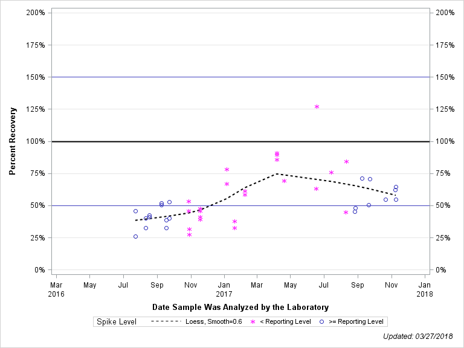Select the lowest magenta asterisk in November 2016
This screenshot has height=348, width=464.
point(189,234)
